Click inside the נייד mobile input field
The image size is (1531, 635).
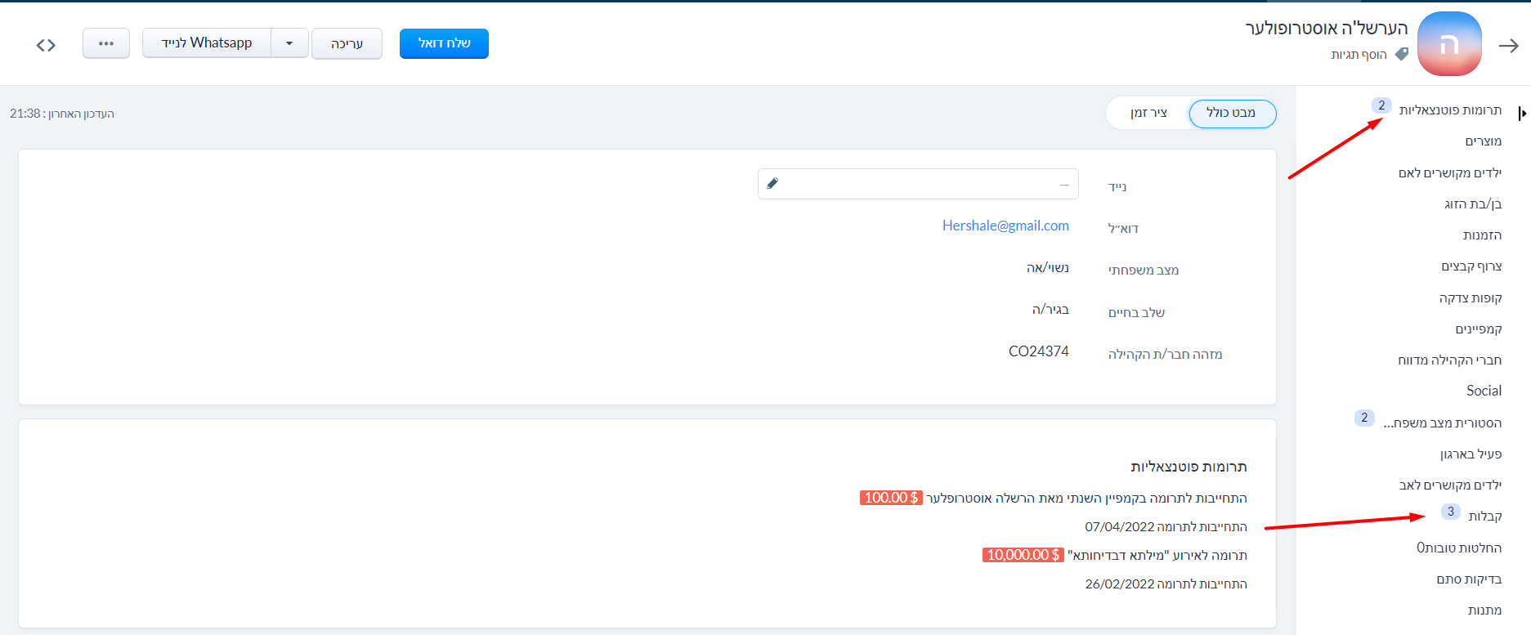915,185
